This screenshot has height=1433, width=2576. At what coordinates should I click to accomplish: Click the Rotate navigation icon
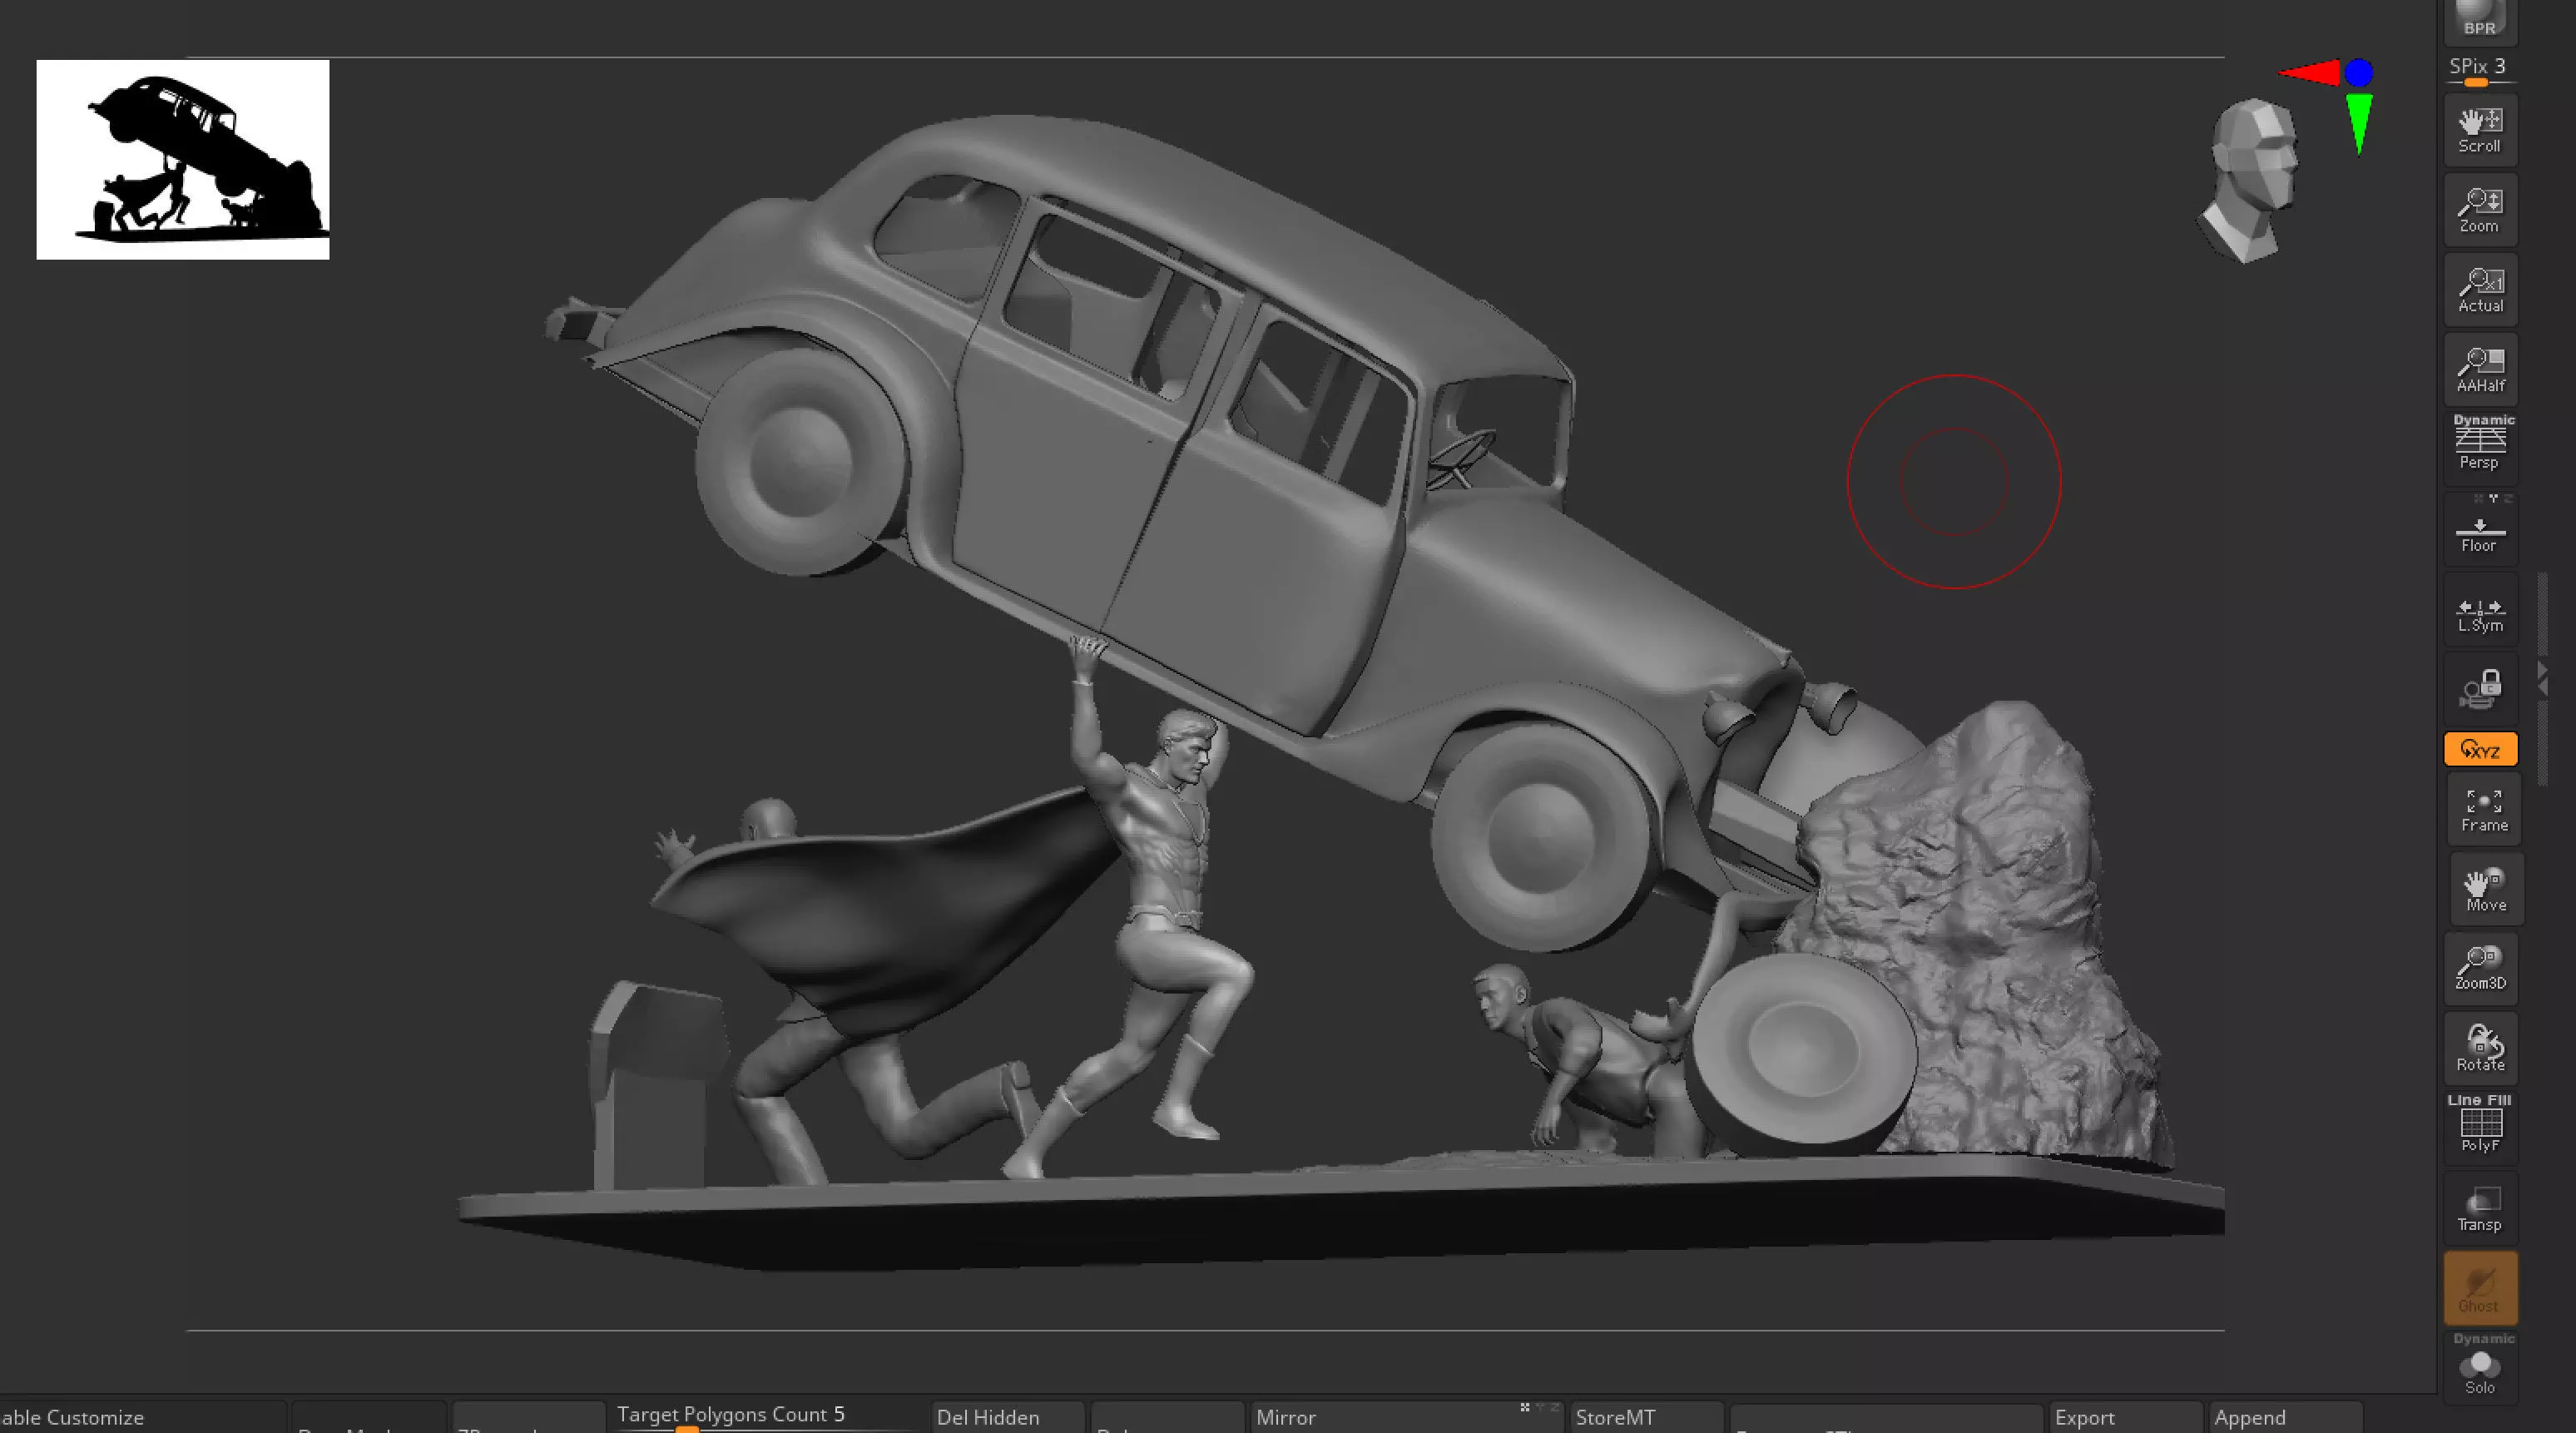pos(2481,1048)
